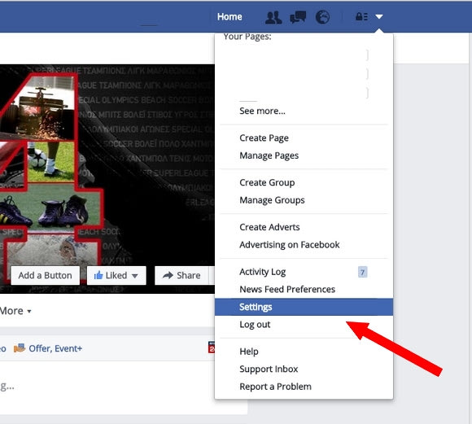Click the Offer, Event+ link
The height and width of the screenshot is (424, 472).
[x=55, y=348]
